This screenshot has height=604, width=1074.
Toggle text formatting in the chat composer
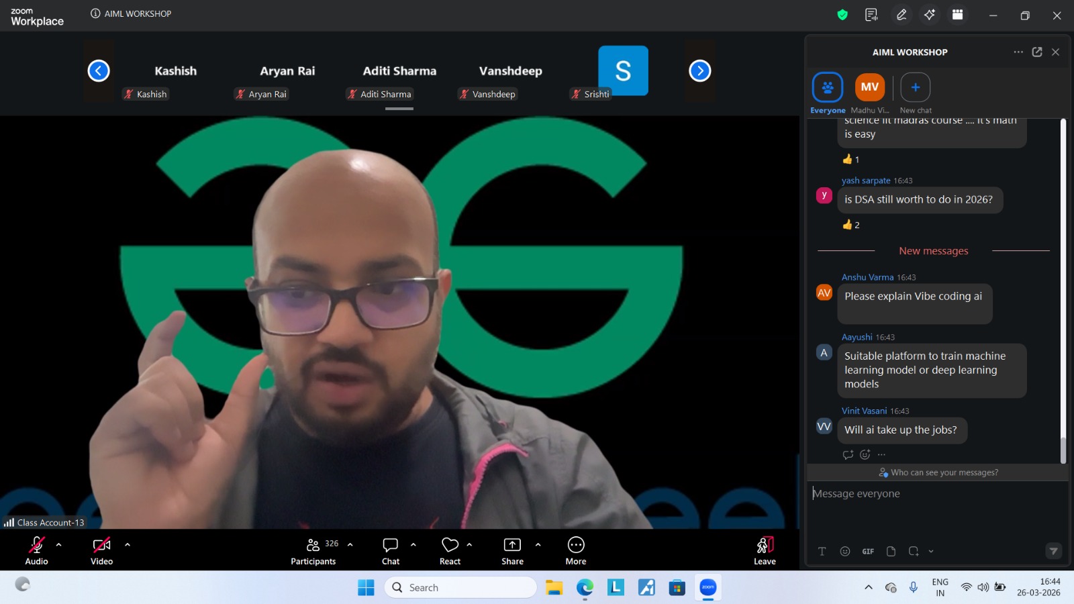point(822,551)
